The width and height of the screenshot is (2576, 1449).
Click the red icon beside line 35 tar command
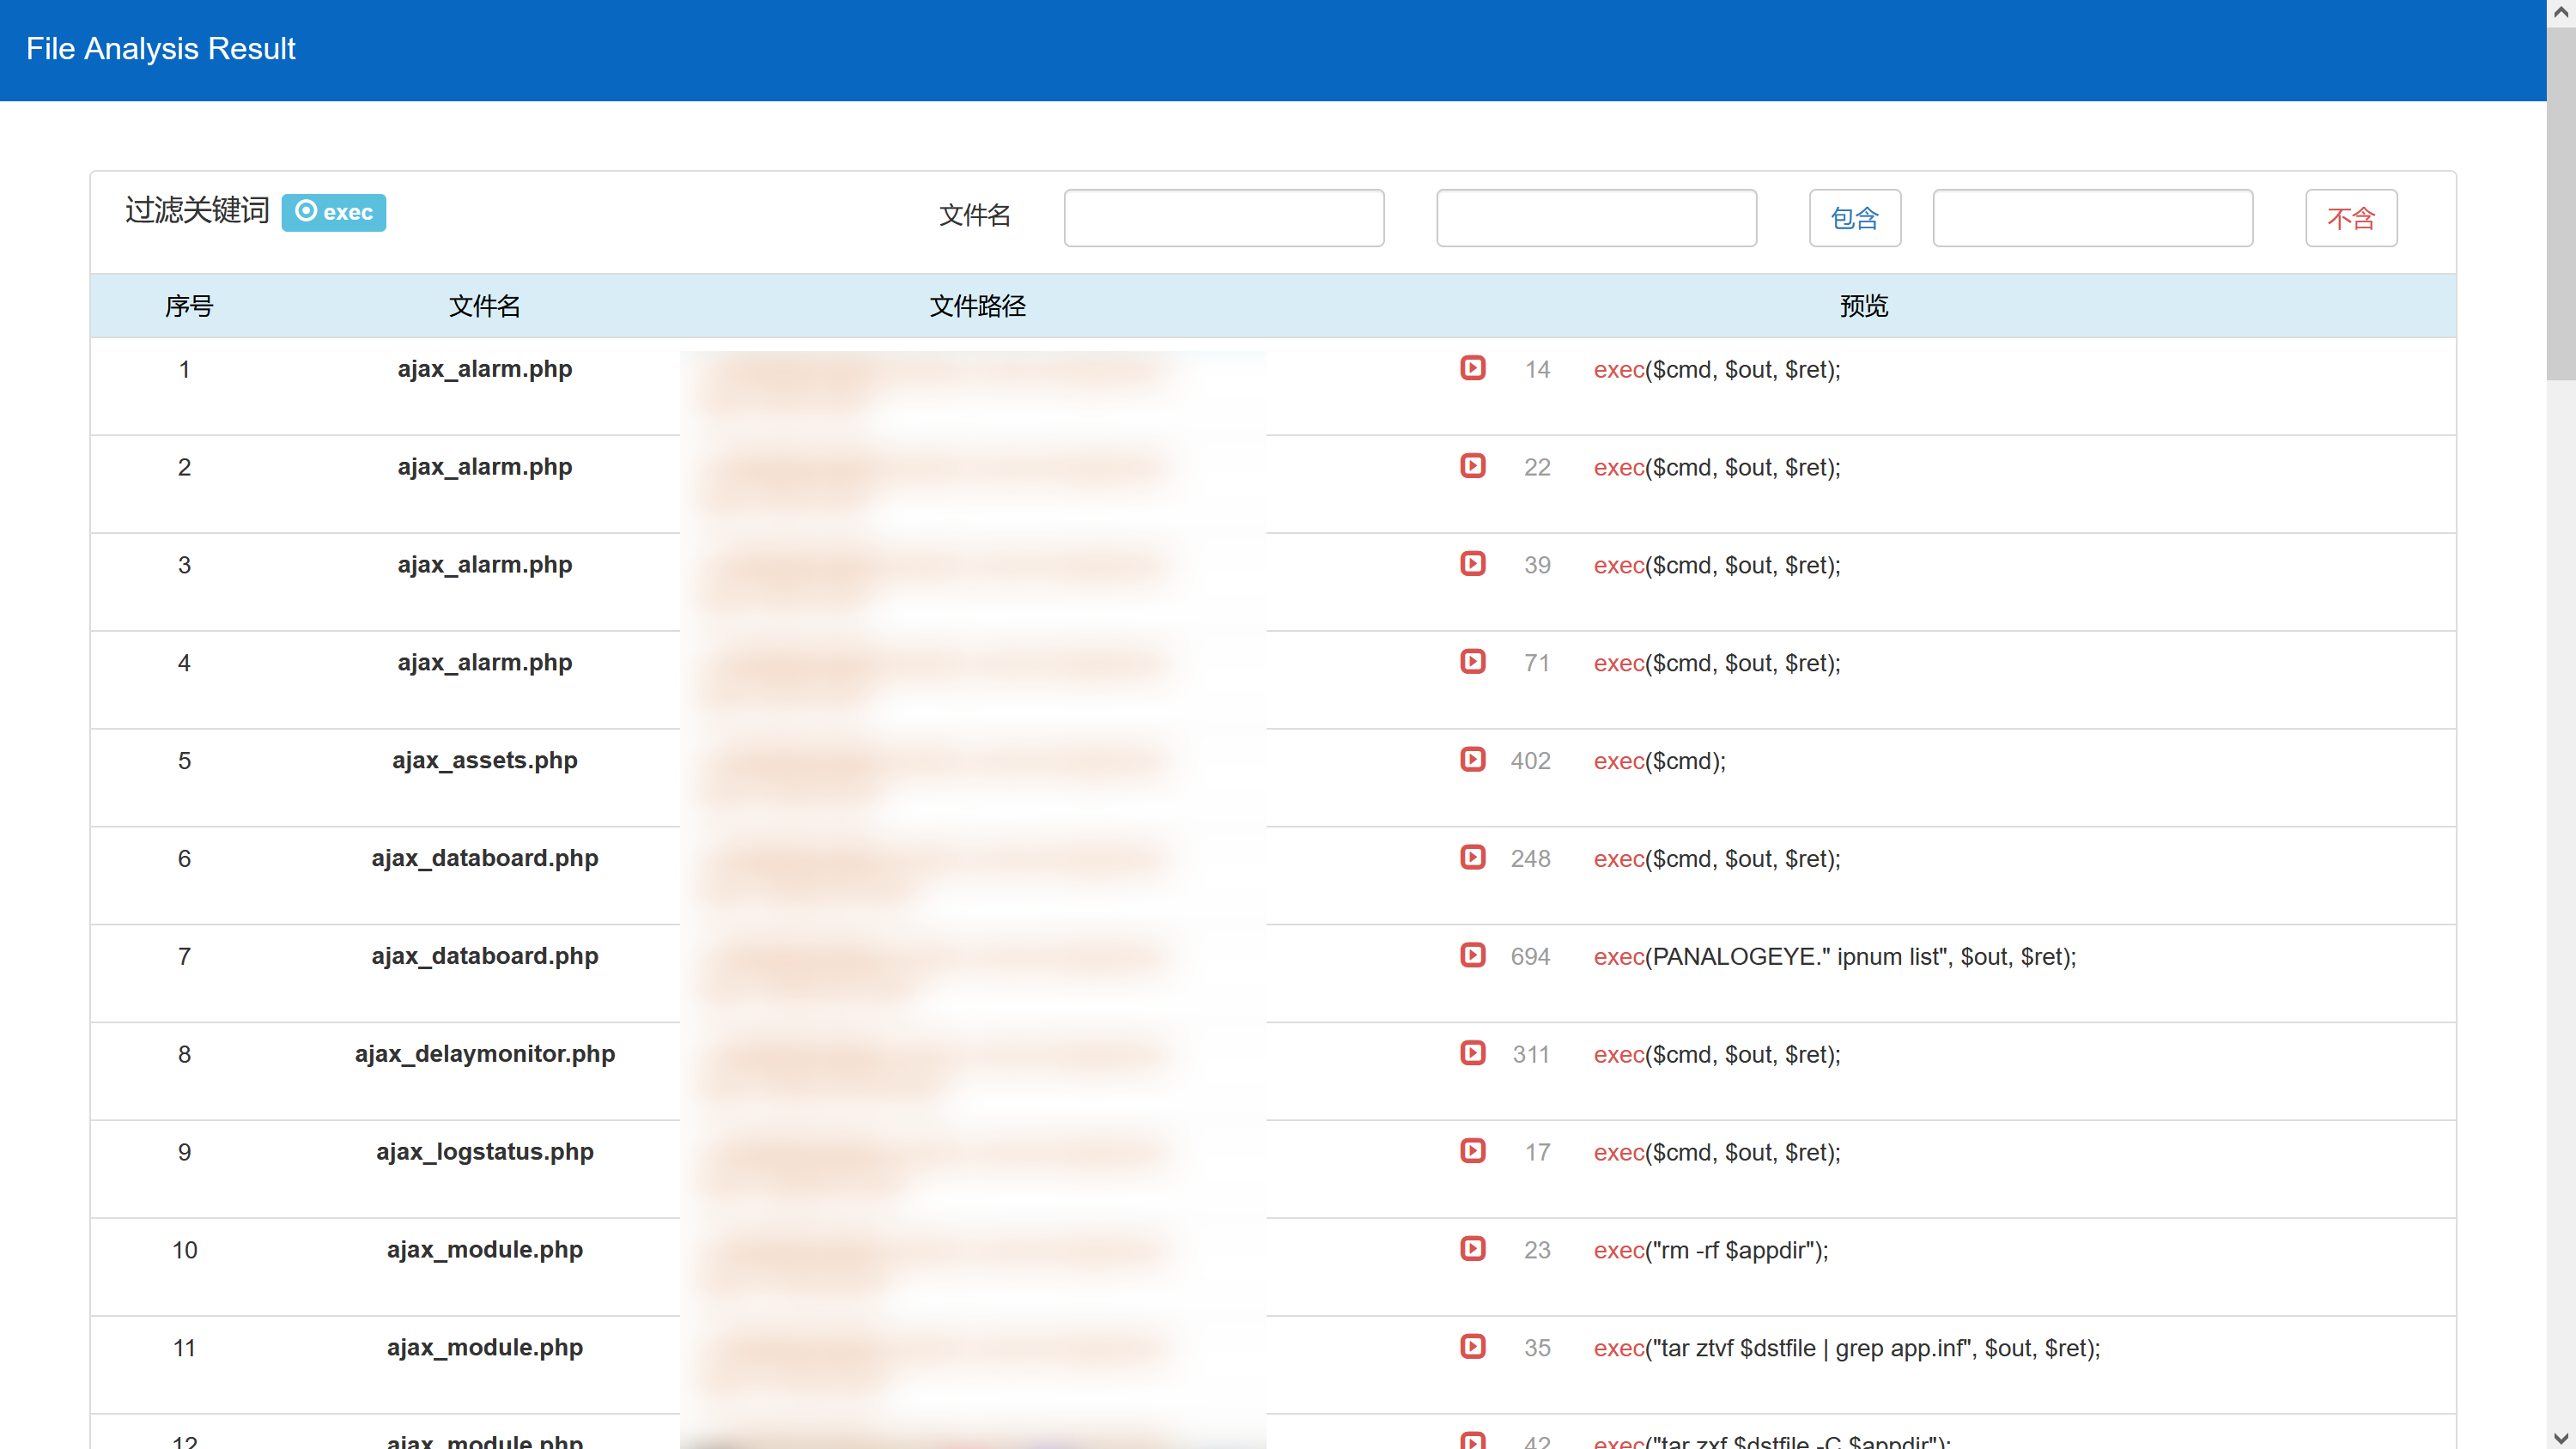point(1472,1347)
